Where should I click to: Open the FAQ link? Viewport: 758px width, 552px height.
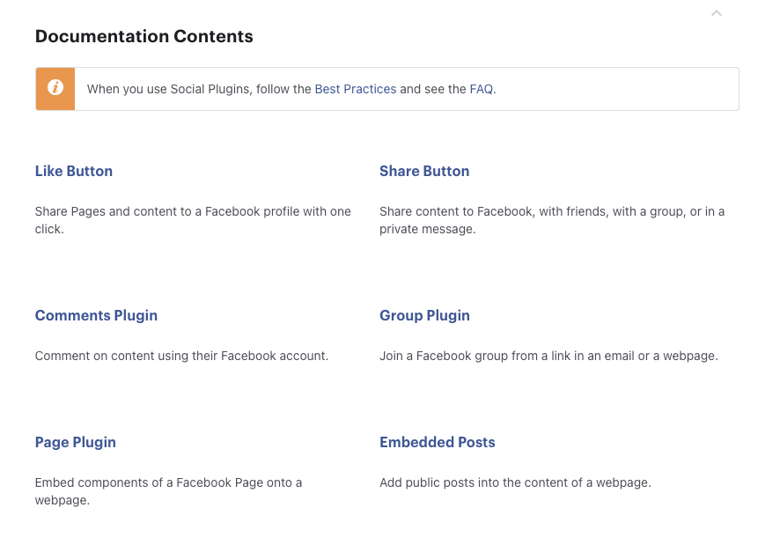482,89
